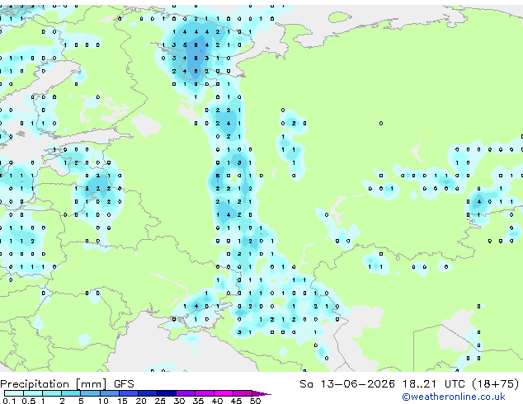Click the 1–2 mm legend color box
The height and width of the screenshot is (404, 523).
tap(52, 393)
